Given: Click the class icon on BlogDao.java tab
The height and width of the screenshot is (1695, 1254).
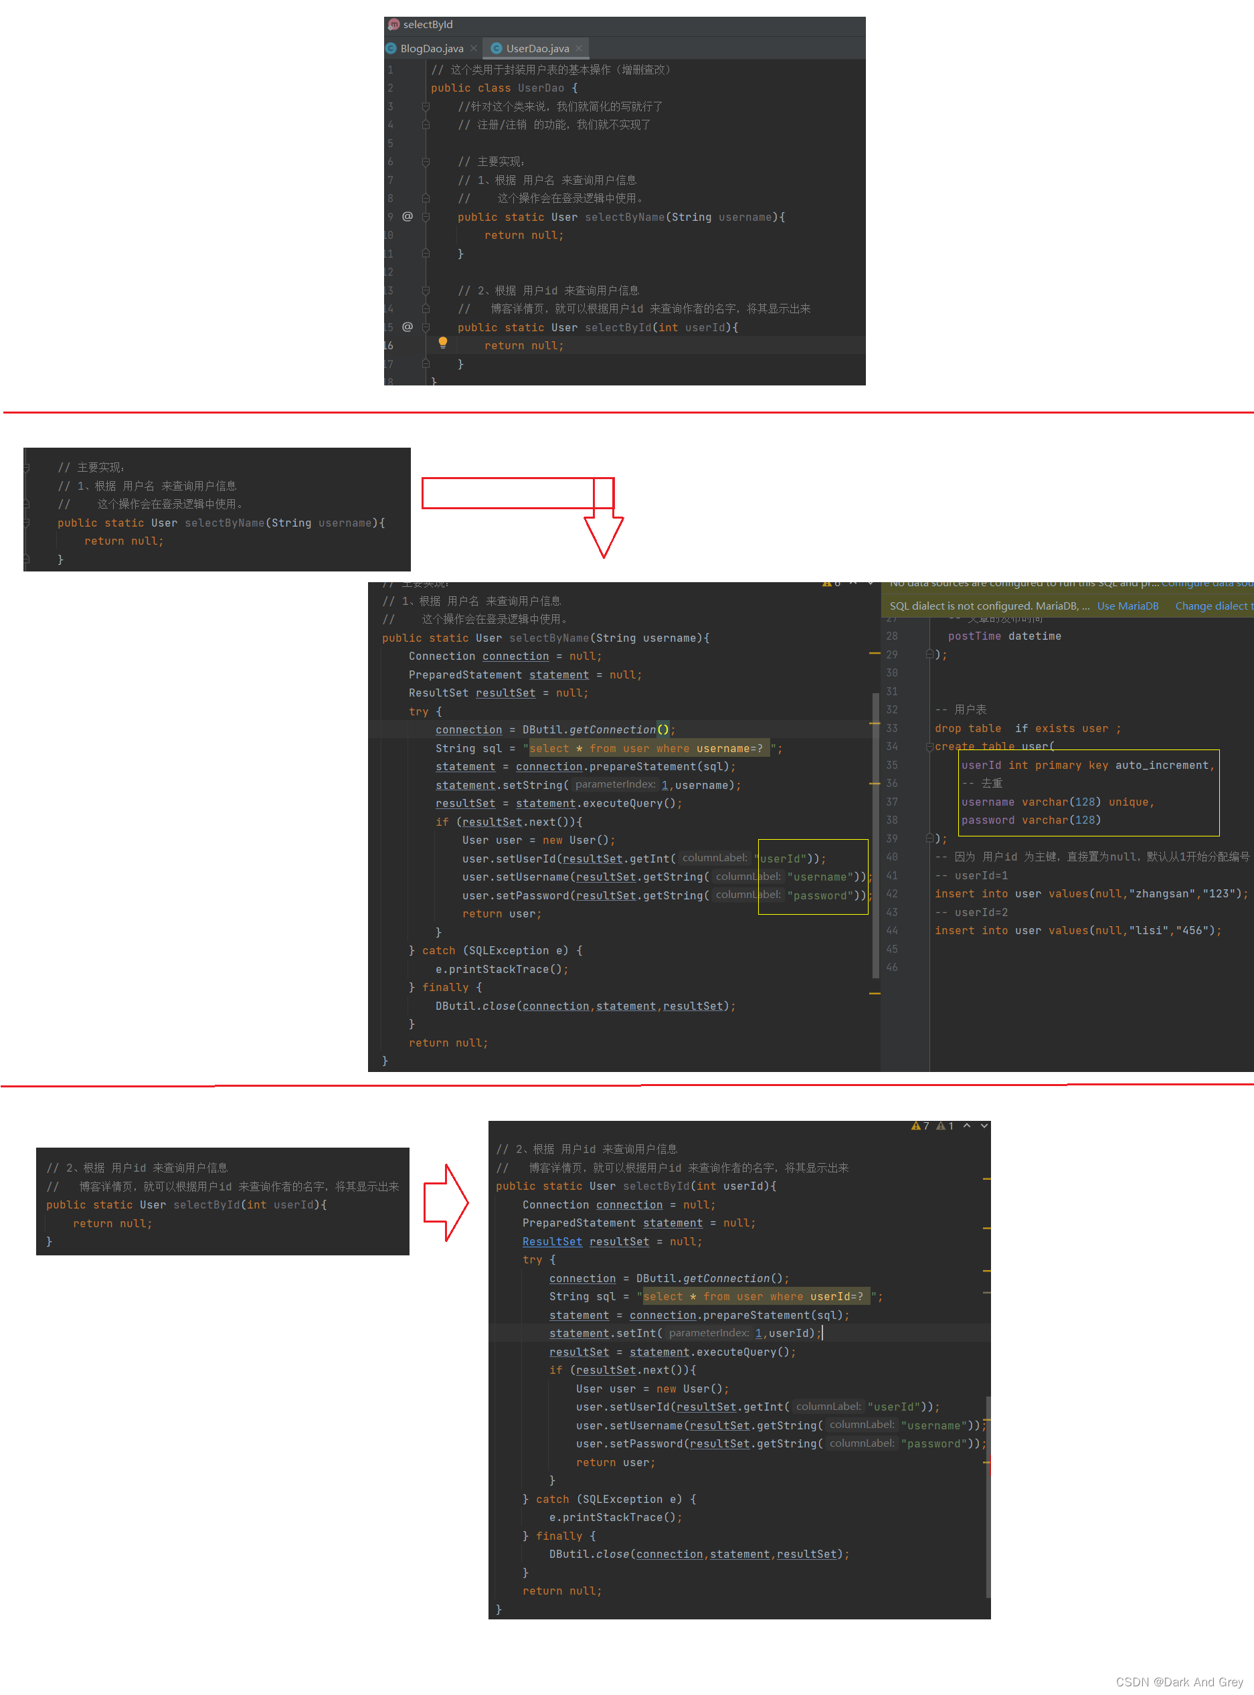Looking at the screenshot, I should tap(391, 49).
